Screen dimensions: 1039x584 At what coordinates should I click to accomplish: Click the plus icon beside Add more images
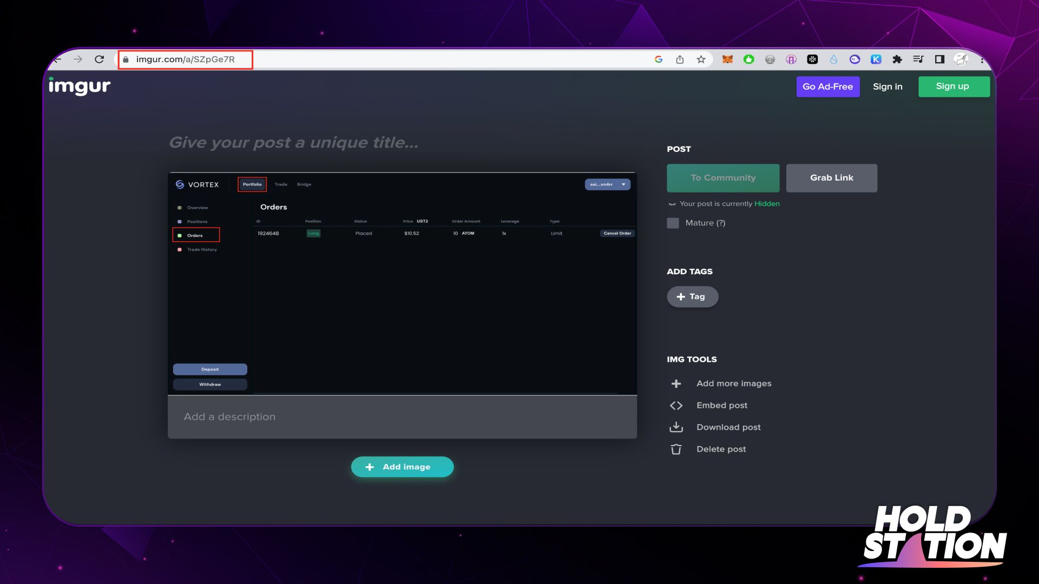click(676, 383)
